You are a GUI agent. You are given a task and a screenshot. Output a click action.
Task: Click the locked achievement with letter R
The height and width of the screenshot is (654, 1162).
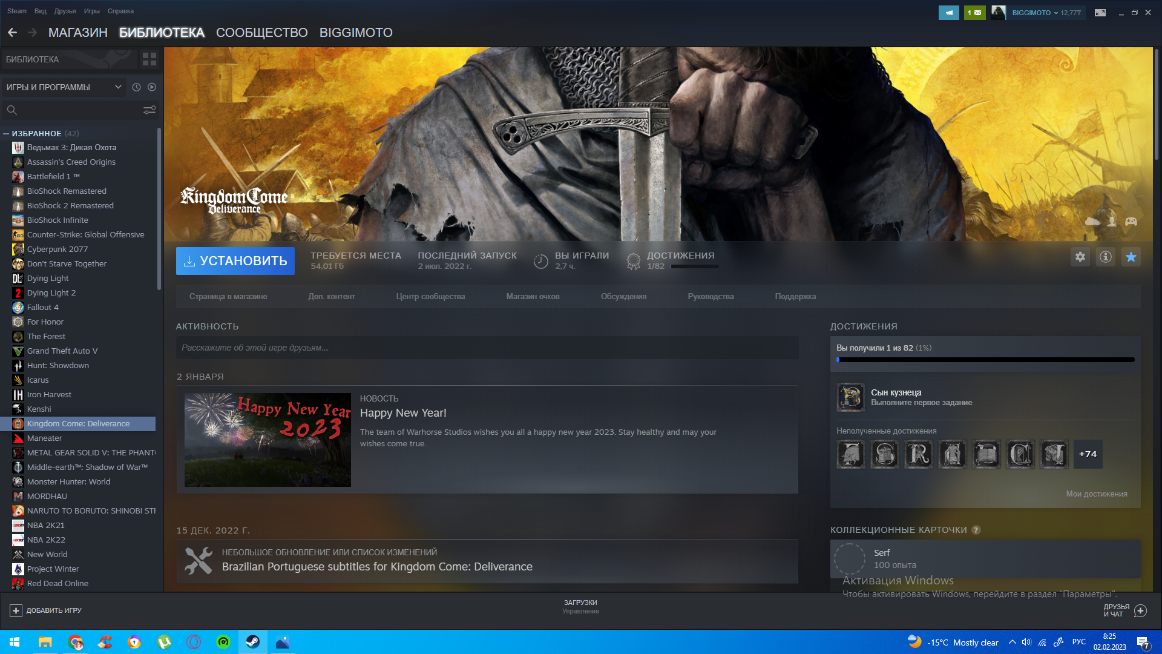[919, 454]
